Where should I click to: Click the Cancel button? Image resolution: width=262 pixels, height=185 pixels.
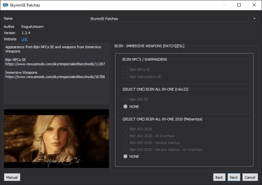click(250, 177)
